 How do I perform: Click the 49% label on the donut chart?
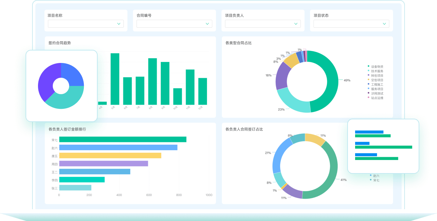click(347, 80)
